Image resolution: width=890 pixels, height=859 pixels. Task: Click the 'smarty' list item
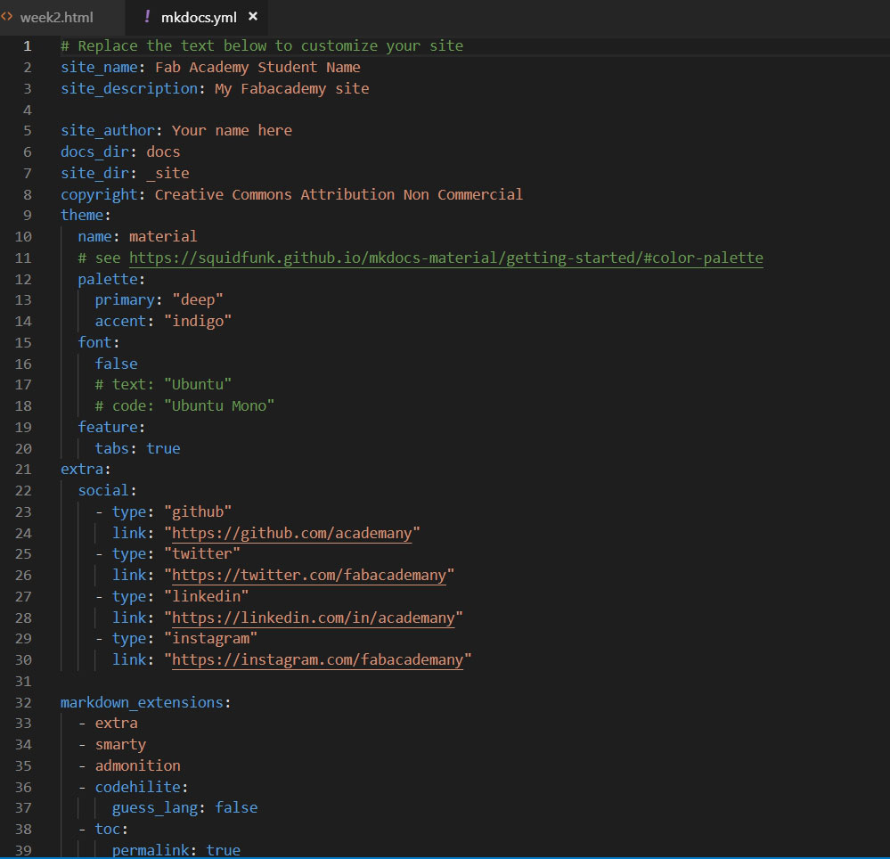point(120,745)
